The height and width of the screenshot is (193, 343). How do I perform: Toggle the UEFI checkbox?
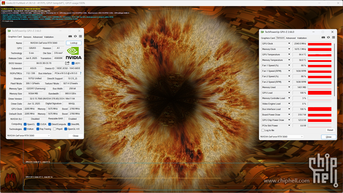pyautogui.click(x=73, y=63)
